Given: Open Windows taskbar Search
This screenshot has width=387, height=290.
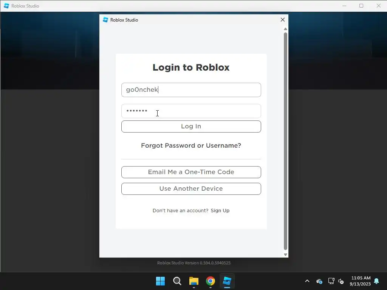Looking at the screenshot, I should pyautogui.click(x=177, y=281).
